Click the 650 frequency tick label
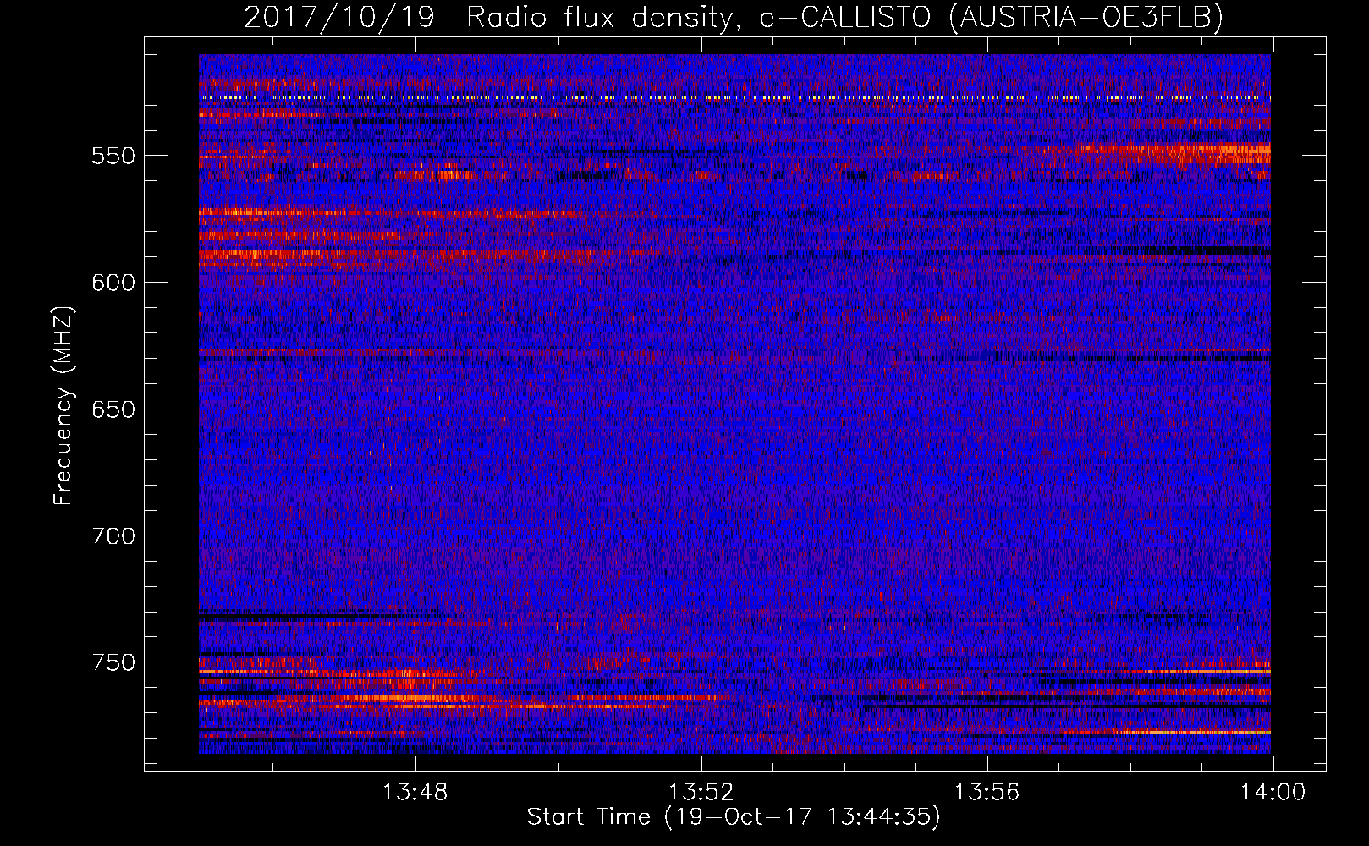 113,409
